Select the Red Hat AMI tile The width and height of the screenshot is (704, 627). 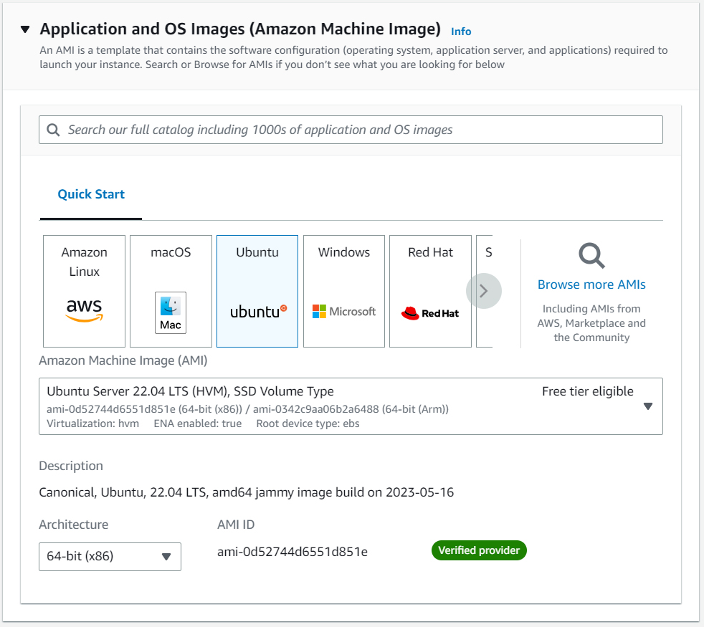tap(430, 291)
